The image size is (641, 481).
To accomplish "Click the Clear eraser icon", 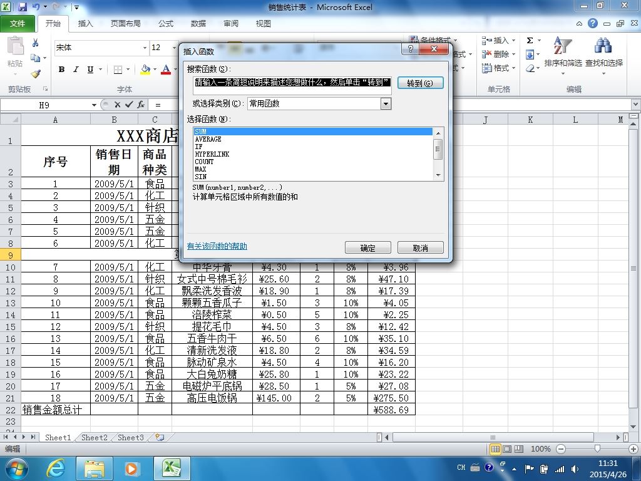I will [530, 68].
